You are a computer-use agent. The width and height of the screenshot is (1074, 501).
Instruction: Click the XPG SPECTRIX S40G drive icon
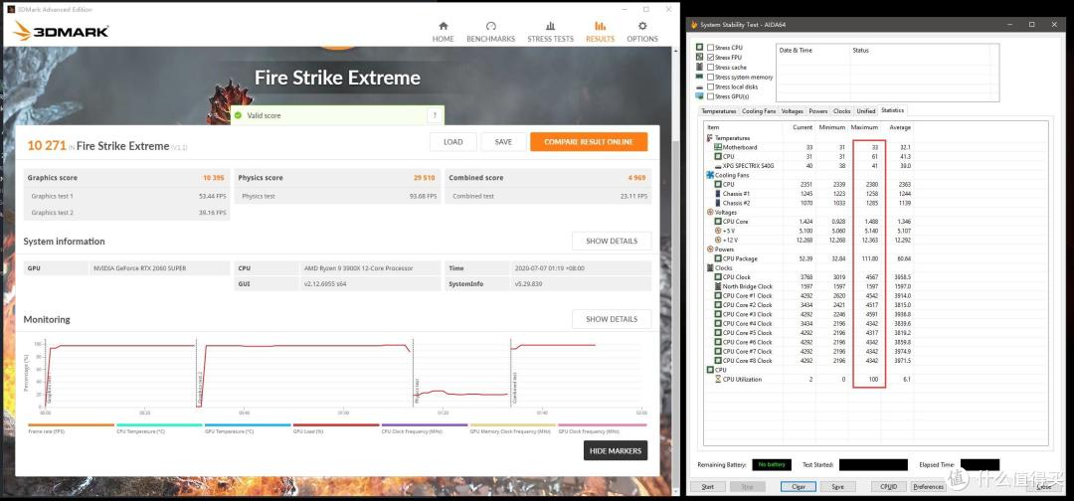718,166
